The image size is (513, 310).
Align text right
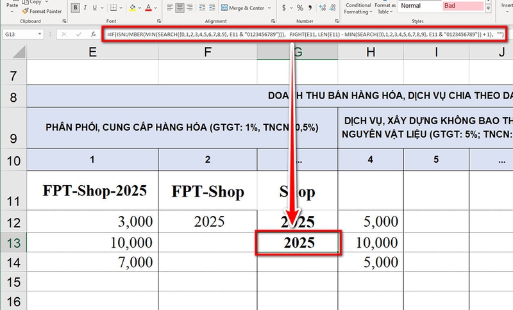pyautogui.click(x=189, y=8)
